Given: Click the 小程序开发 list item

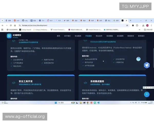Looking at the screenshot, I should (x=120, y=62).
